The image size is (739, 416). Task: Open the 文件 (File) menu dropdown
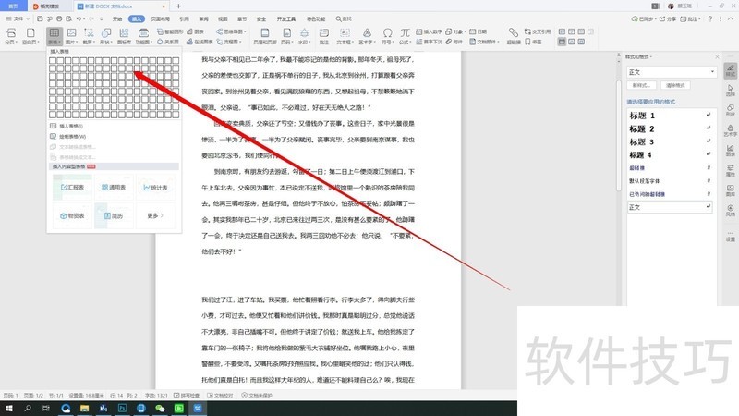click(18, 18)
